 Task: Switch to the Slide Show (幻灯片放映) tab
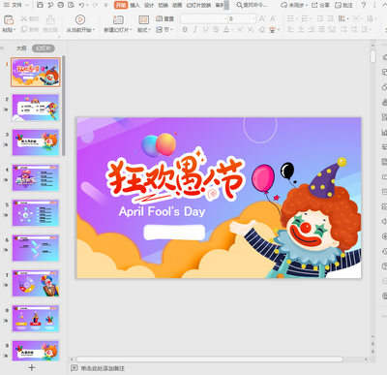(x=198, y=5)
